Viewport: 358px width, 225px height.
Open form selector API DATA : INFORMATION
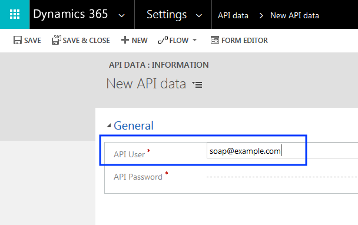(158, 65)
